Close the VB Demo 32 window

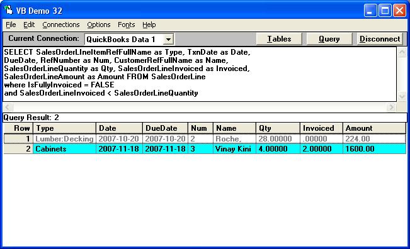pos(399,11)
